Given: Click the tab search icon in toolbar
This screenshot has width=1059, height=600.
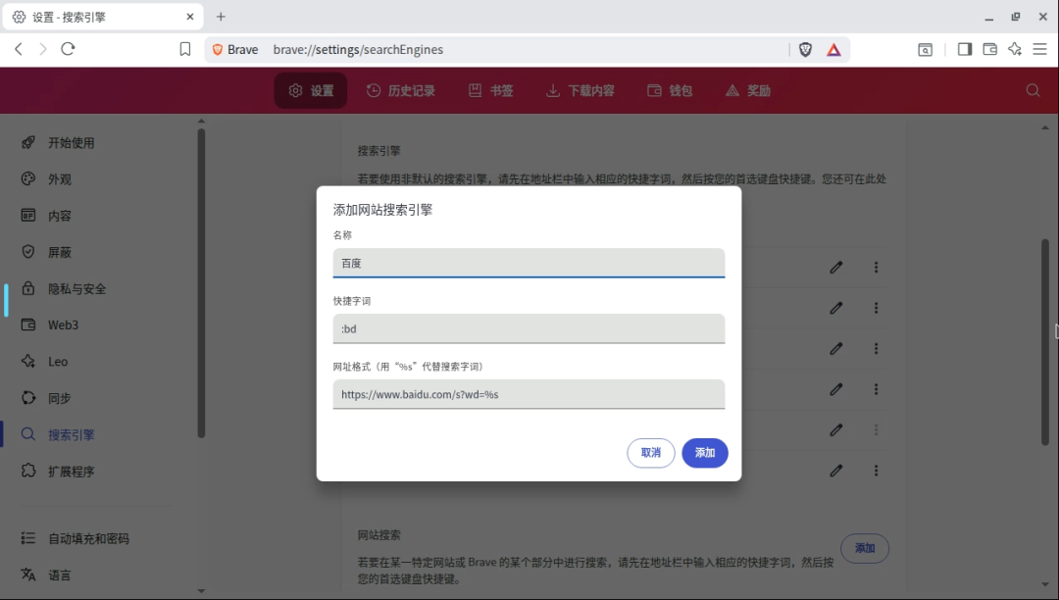Looking at the screenshot, I should point(926,49).
